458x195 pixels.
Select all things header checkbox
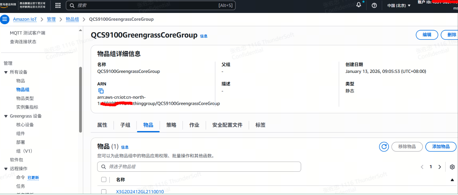104,179
